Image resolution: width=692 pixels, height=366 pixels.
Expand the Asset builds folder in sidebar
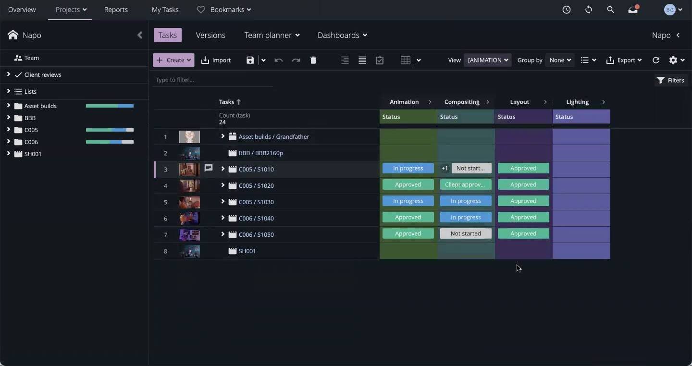click(8, 106)
